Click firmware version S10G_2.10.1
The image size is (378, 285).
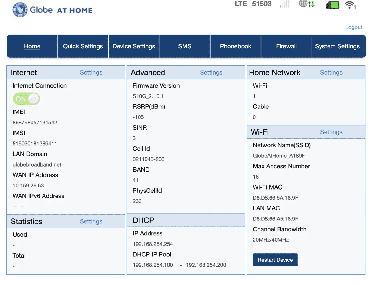[148, 96]
